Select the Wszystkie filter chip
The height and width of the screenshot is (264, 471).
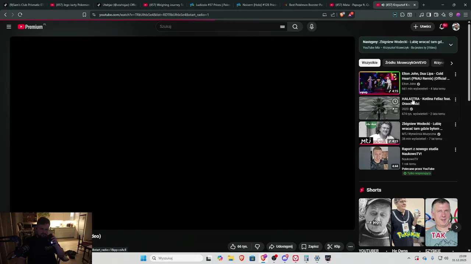369,63
